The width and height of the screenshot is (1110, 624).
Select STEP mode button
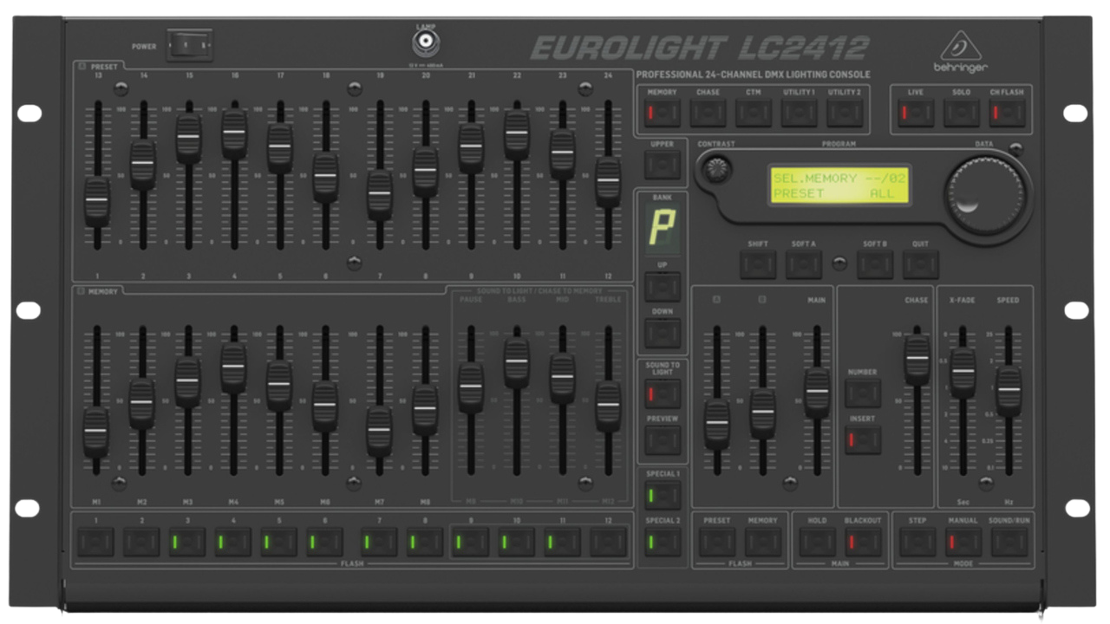point(917,542)
